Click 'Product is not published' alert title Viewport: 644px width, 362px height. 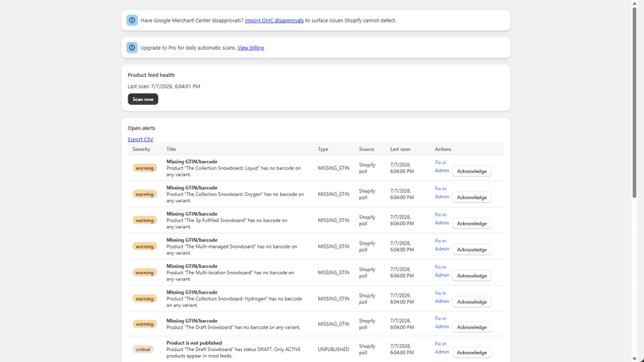click(194, 343)
